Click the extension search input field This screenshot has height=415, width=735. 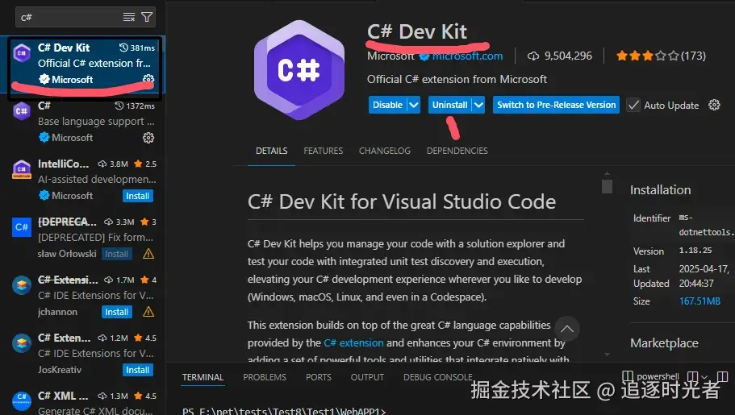point(70,18)
